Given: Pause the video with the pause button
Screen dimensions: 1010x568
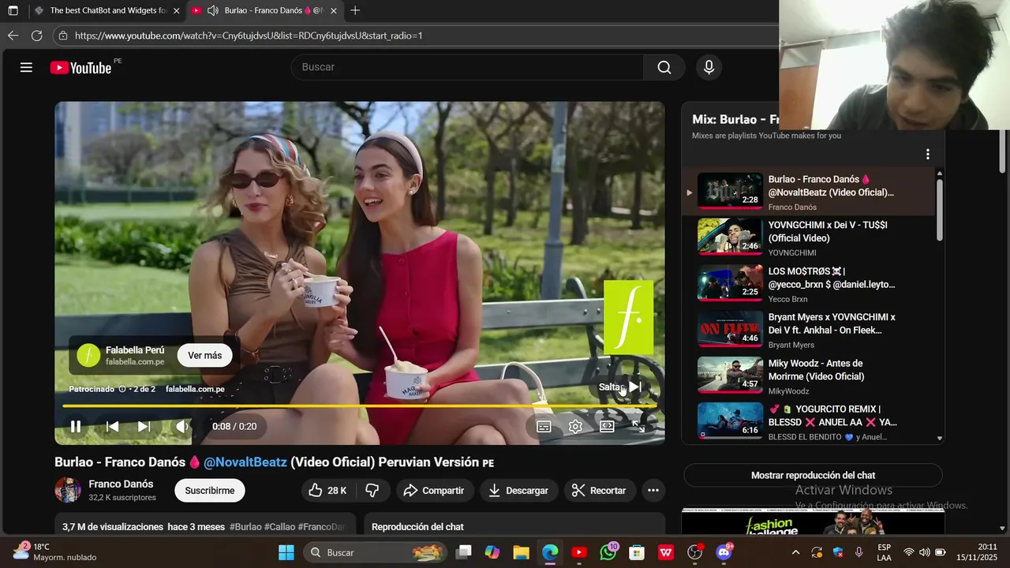Looking at the screenshot, I should coord(76,426).
